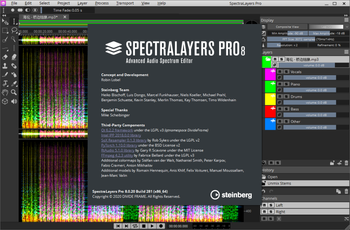The width and height of the screenshot is (350, 230).
Task: Toggle loop playback in transport bar
Action: [135, 226]
